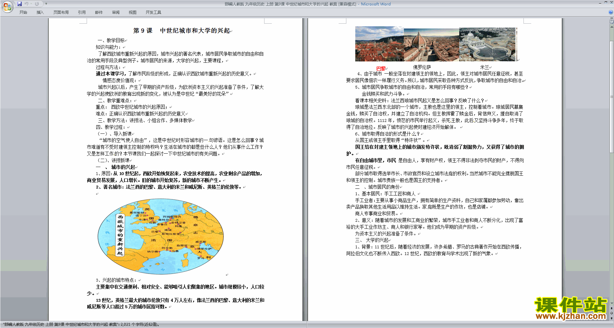Click the 佛罗伦萨 caption
614x328 pixels.
422,67
